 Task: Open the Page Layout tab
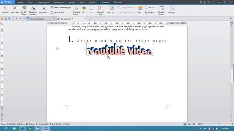(44, 3)
